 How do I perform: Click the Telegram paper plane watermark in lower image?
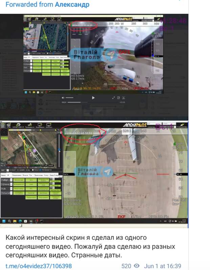107,172
